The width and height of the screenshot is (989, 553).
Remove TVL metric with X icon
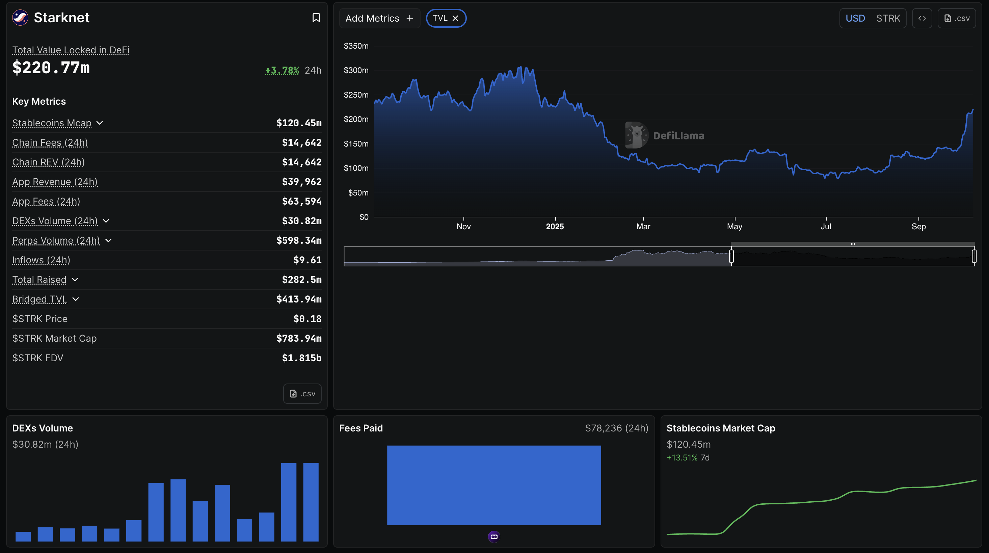point(455,18)
